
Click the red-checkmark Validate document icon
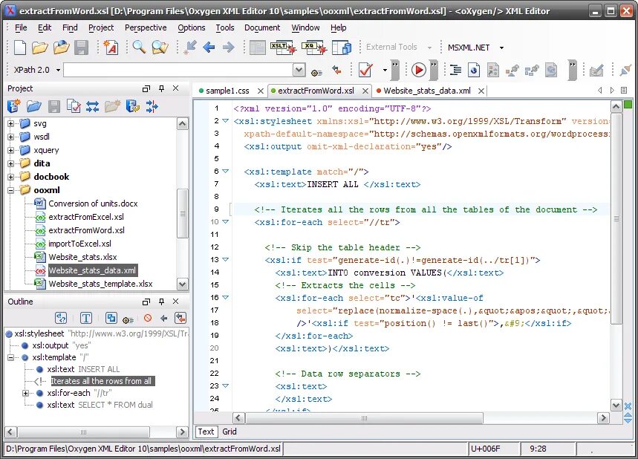pos(365,70)
